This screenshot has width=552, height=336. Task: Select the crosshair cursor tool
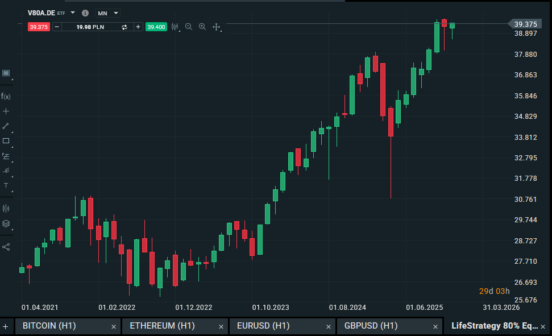[x=6, y=111]
